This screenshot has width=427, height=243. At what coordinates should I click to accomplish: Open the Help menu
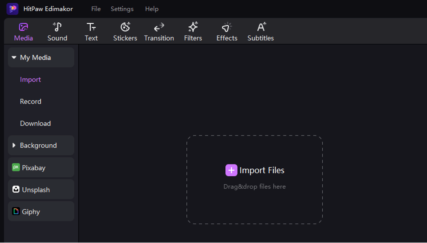point(152,9)
